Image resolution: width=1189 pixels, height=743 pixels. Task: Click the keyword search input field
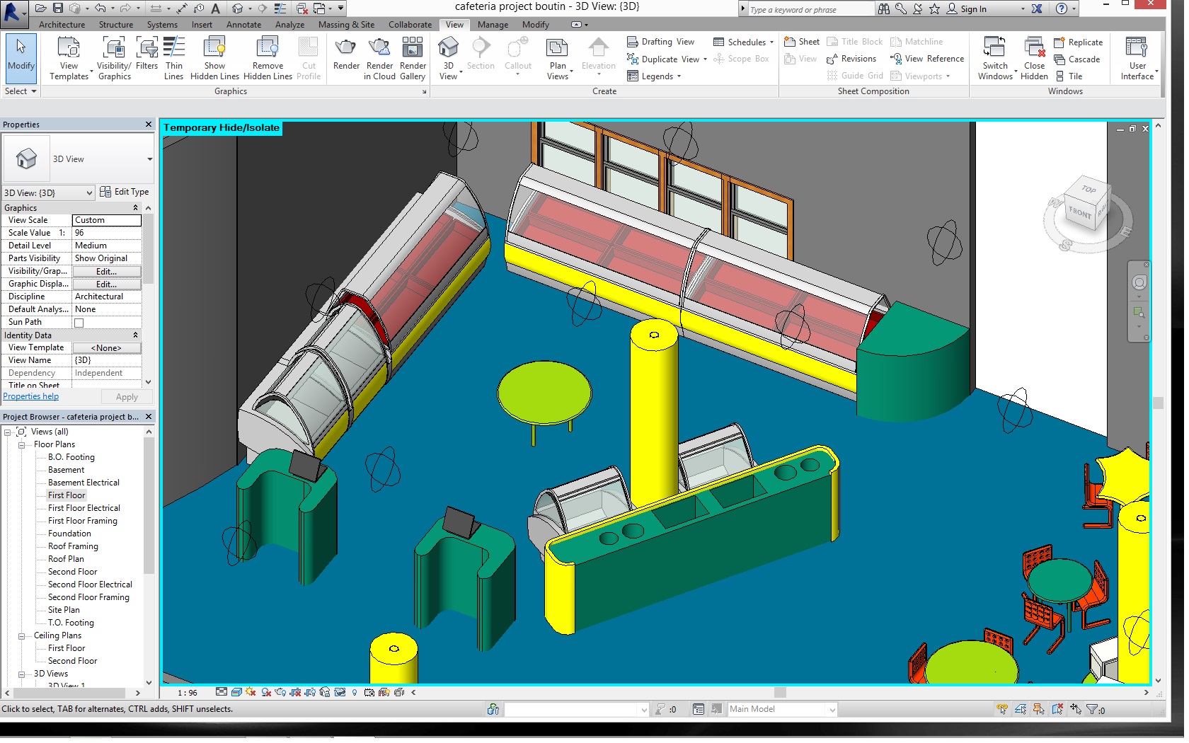(x=810, y=10)
